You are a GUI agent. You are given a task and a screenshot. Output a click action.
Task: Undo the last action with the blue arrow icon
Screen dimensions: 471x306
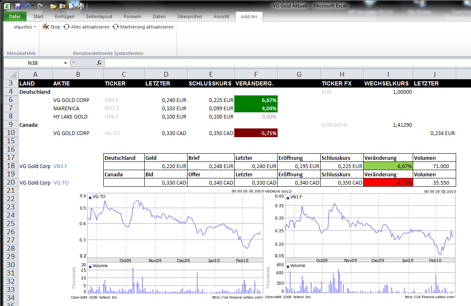click(27, 6)
